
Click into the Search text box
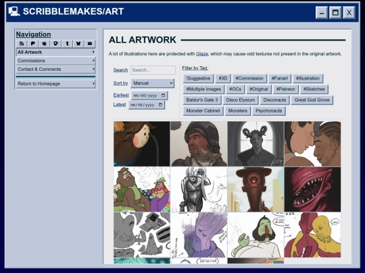click(x=153, y=70)
